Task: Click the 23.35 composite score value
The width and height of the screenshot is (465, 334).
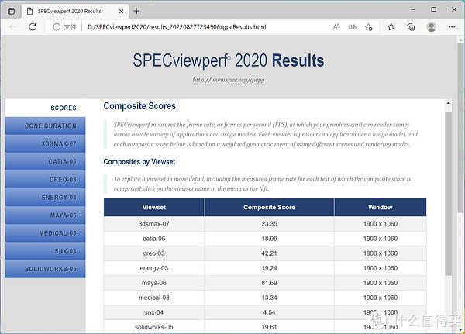Action: click(269, 224)
